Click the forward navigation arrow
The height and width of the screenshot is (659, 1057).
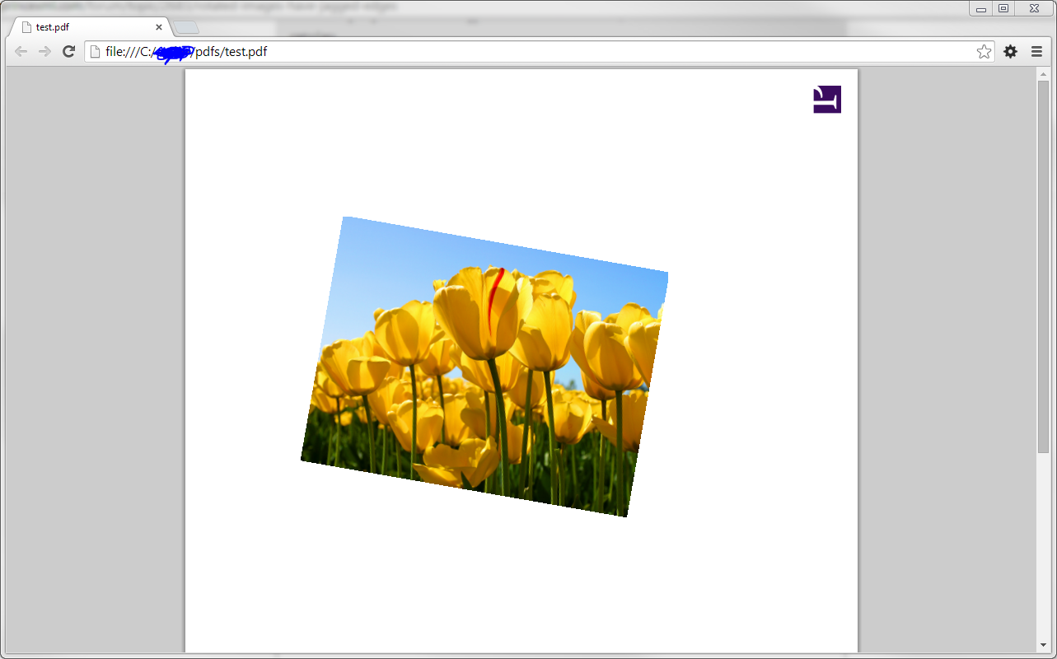[x=45, y=52]
